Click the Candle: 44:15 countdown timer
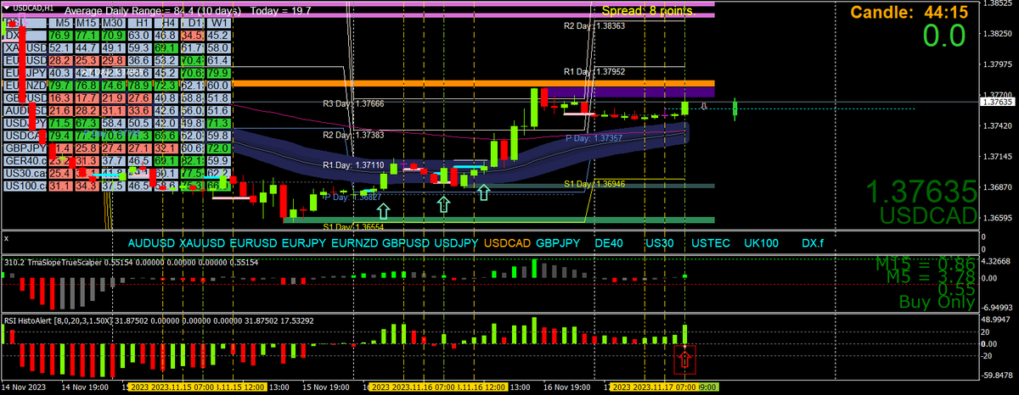This screenshot has height=395, width=1019. [x=908, y=12]
